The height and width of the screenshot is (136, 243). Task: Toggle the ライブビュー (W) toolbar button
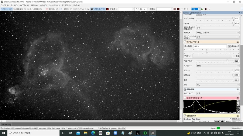click(6, 9)
